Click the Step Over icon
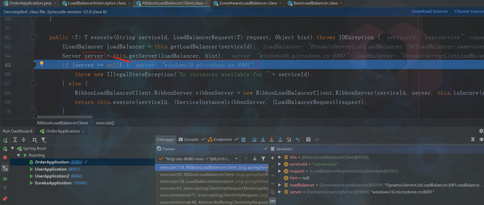 pyautogui.click(x=254, y=139)
